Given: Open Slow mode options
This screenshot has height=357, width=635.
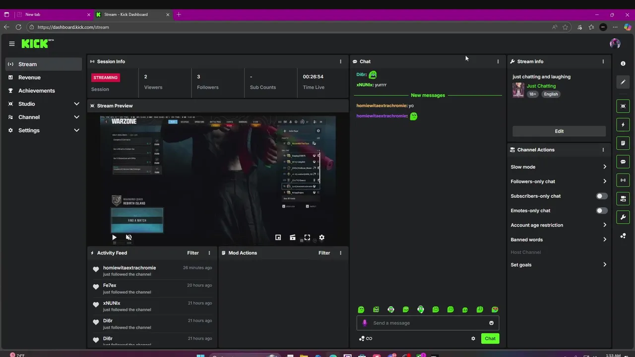Looking at the screenshot, I should 559,167.
